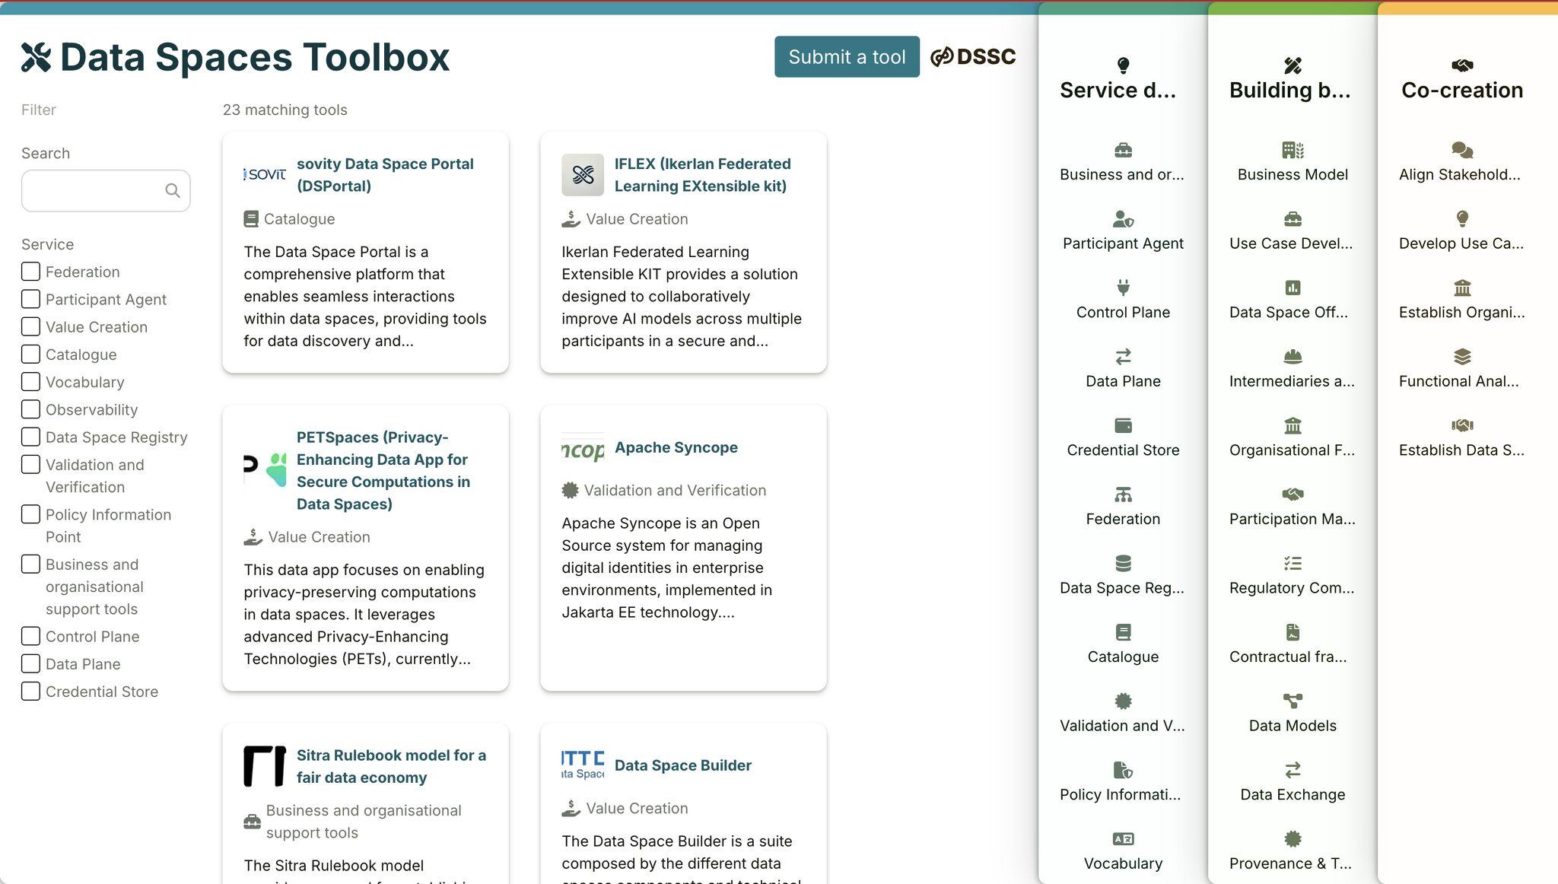Select the Use Case Development briefcase icon
The height and width of the screenshot is (884, 1558).
tap(1293, 219)
